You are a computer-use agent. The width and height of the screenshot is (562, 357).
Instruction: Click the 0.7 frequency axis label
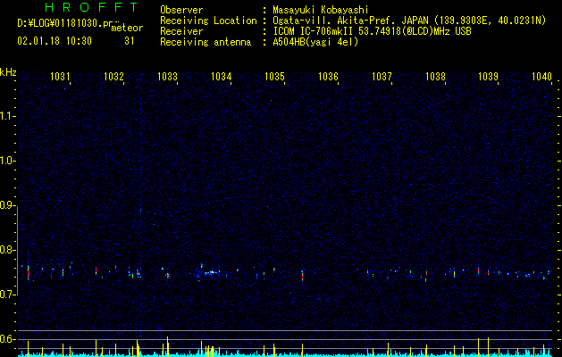8,295
